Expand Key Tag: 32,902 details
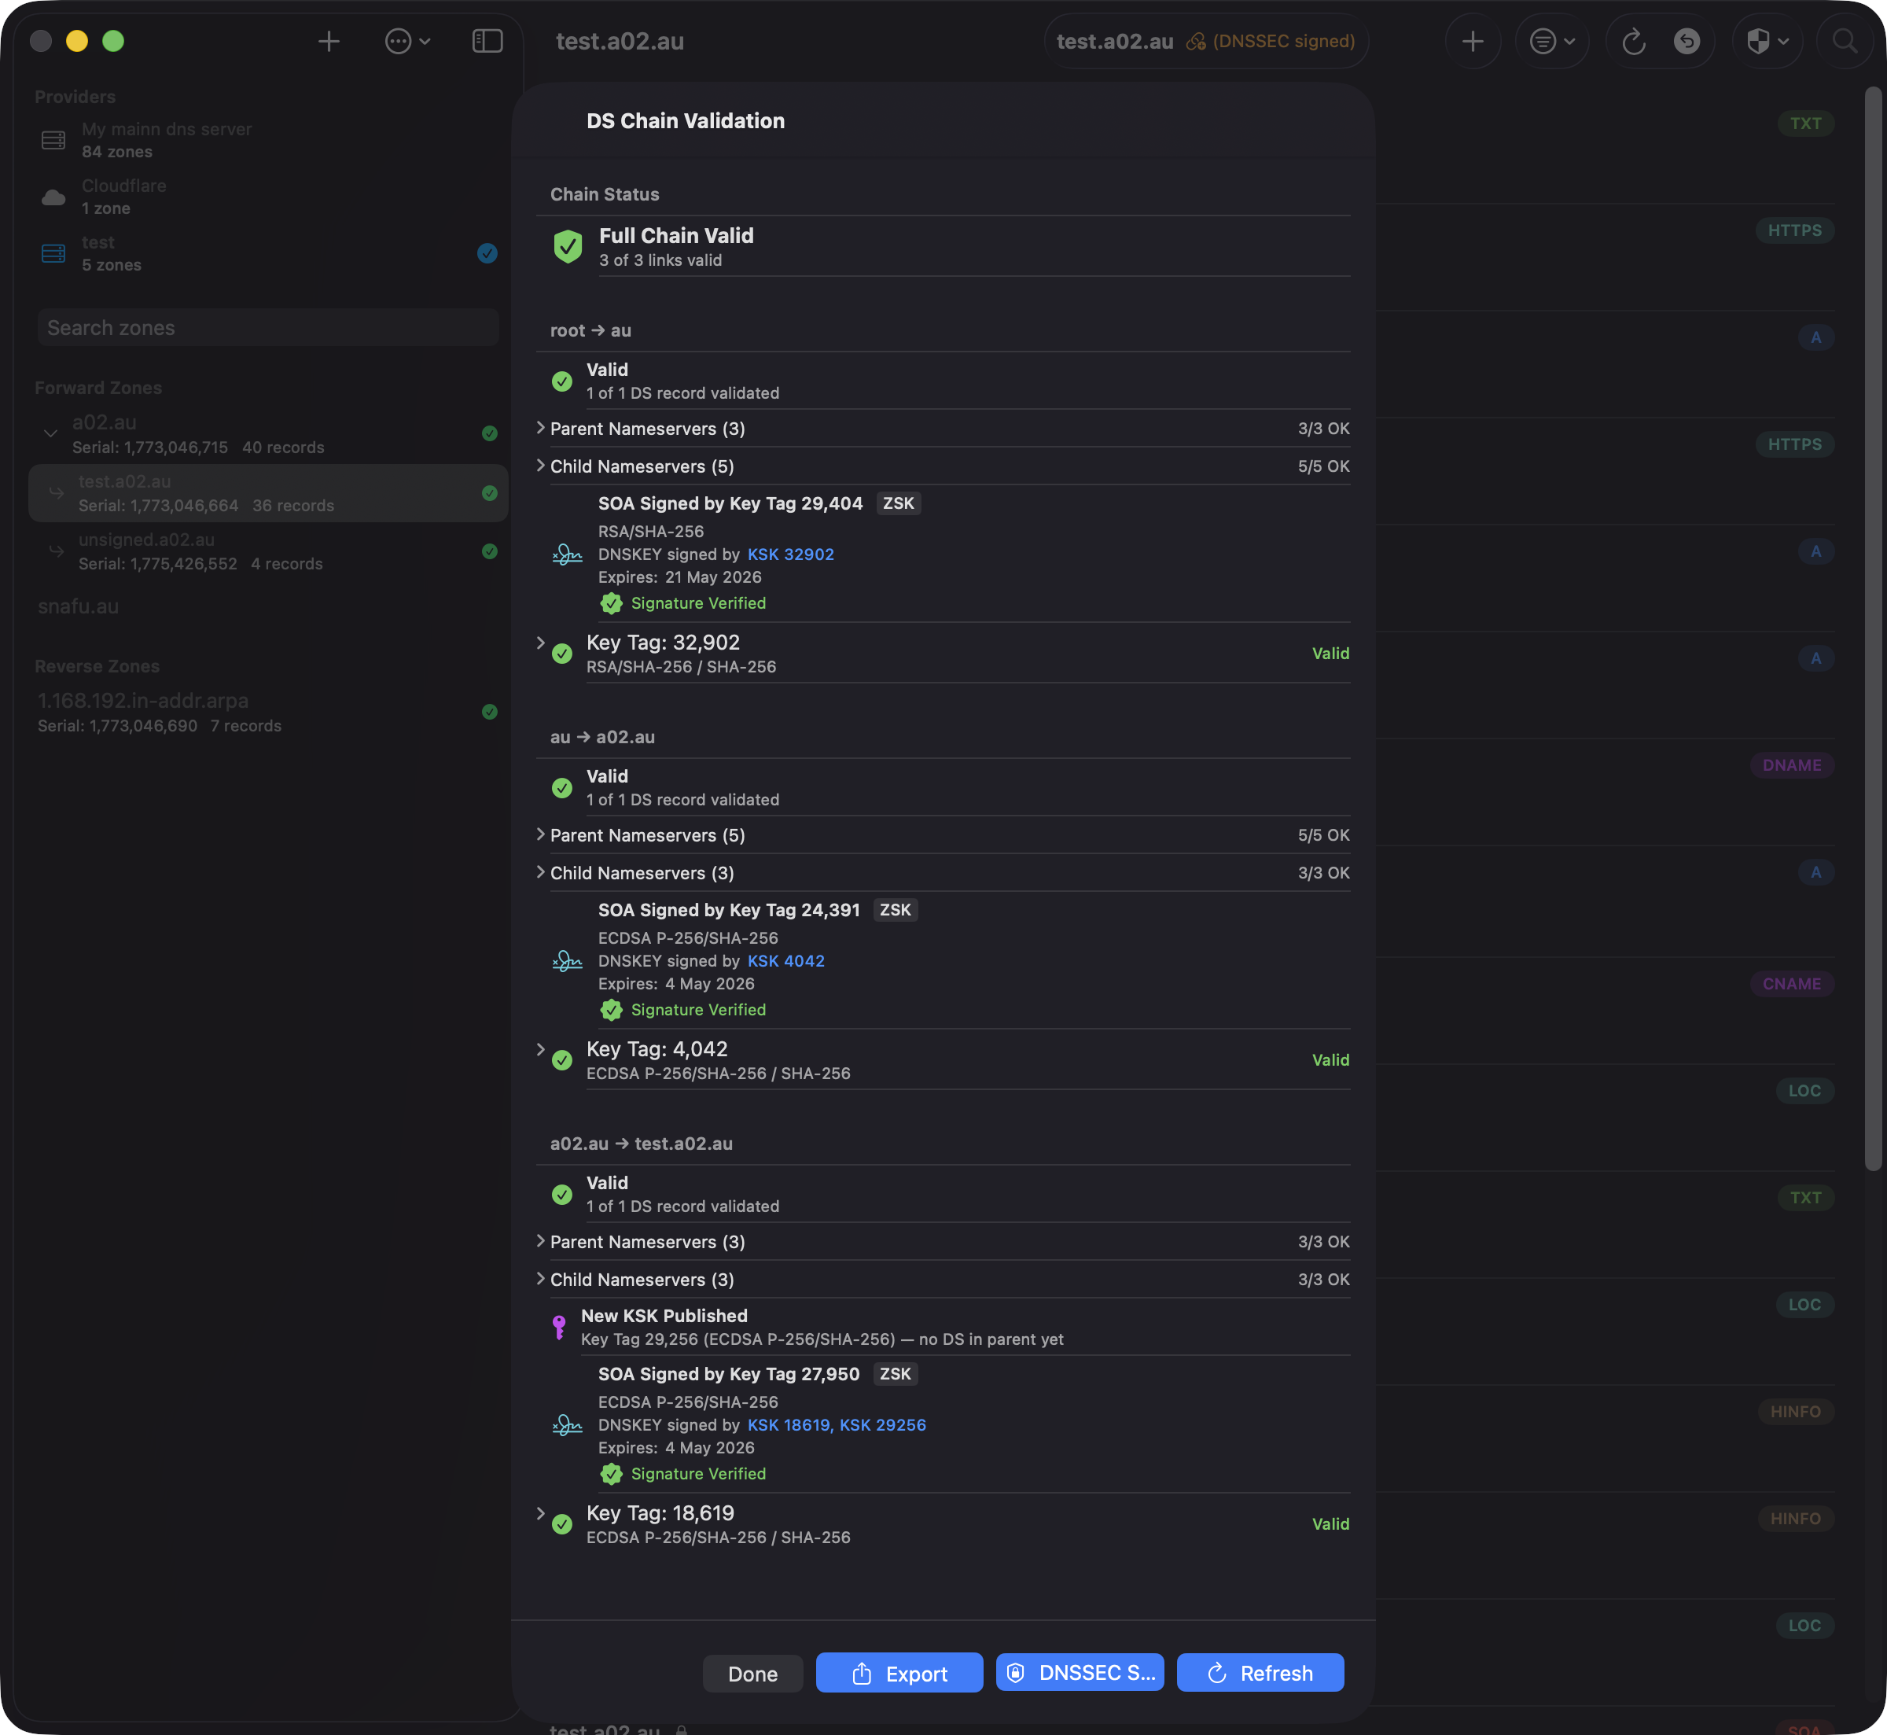Image resolution: width=1887 pixels, height=1735 pixels. coord(540,643)
